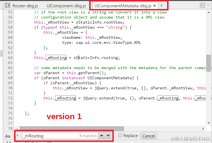The width and height of the screenshot is (212, 143).
Task: Click the 8 matches counter
Action: [x=88, y=136]
